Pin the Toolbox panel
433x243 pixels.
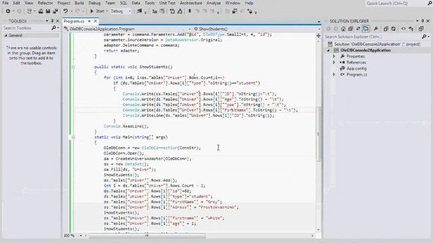(52, 21)
